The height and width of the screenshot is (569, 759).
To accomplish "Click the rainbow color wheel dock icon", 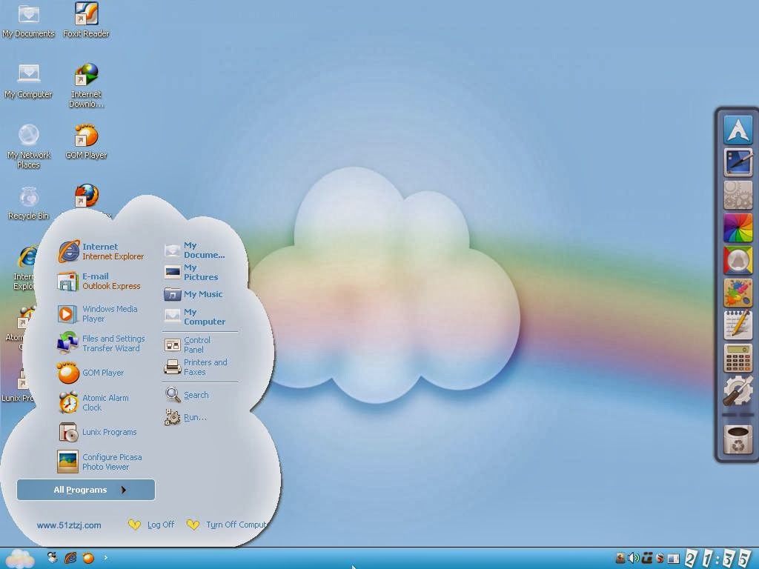I will [x=738, y=227].
